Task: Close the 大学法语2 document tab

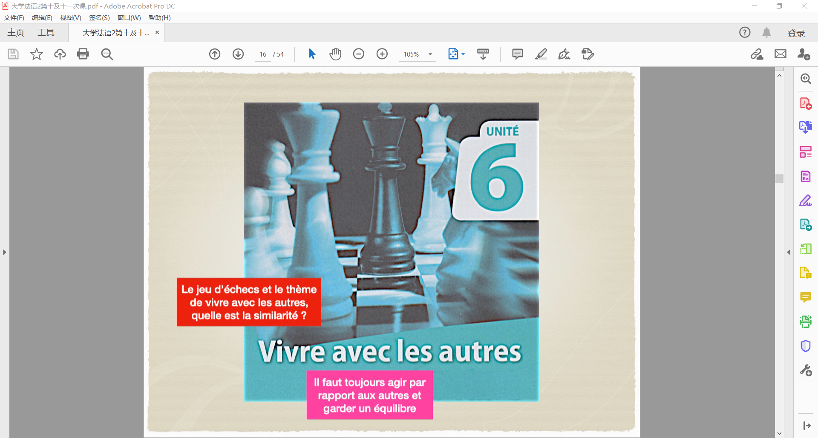Action: click(x=157, y=32)
